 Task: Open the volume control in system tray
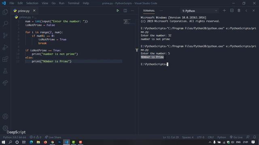coord(233,142)
